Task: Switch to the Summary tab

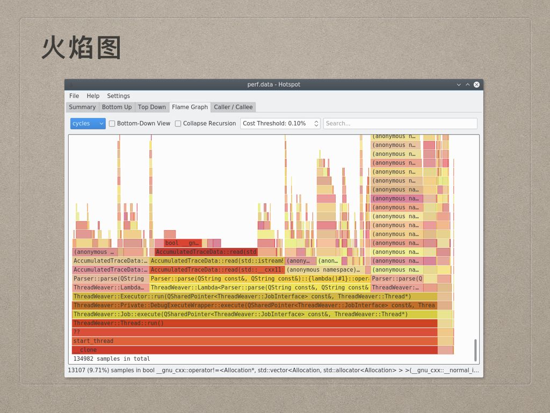Action: click(82, 107)
